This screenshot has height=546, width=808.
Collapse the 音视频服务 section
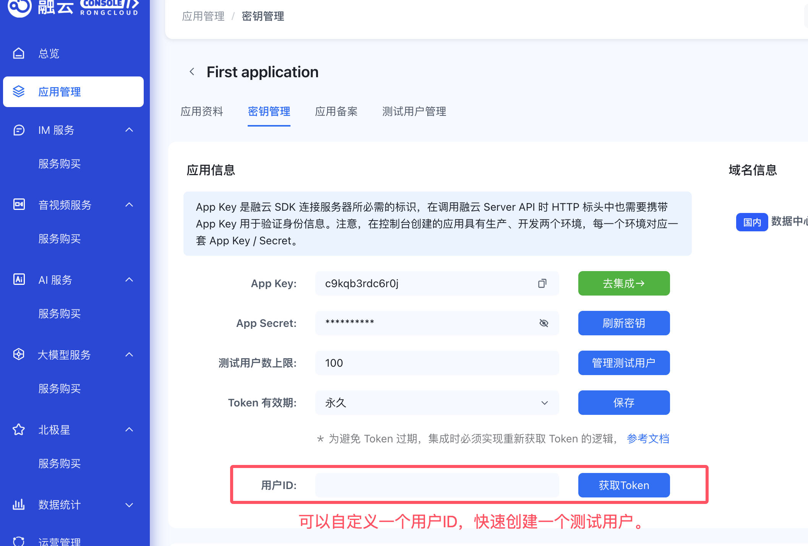[x=129, y=205]
